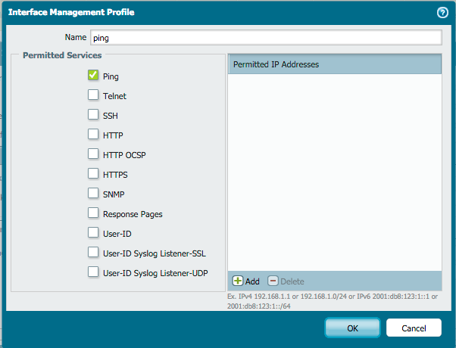
Task: Turn on the SNMP checkbox
Action: 93,194
